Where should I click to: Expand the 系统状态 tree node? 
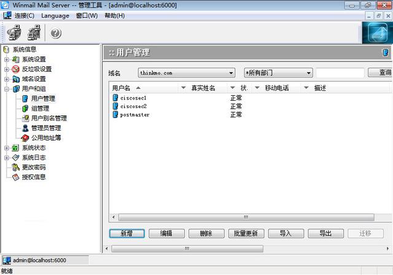[7, 148]
